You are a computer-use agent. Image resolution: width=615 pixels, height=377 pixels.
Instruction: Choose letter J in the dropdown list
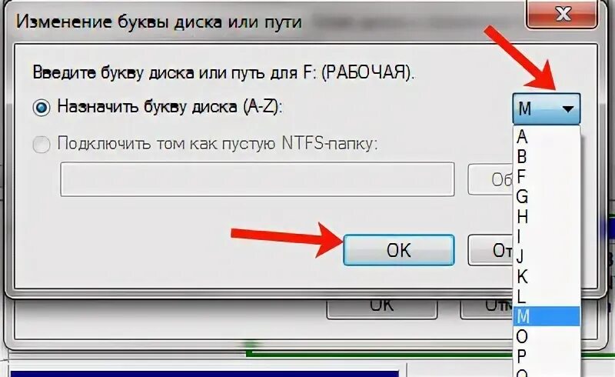pyautogui.click(x=547, y=257)
